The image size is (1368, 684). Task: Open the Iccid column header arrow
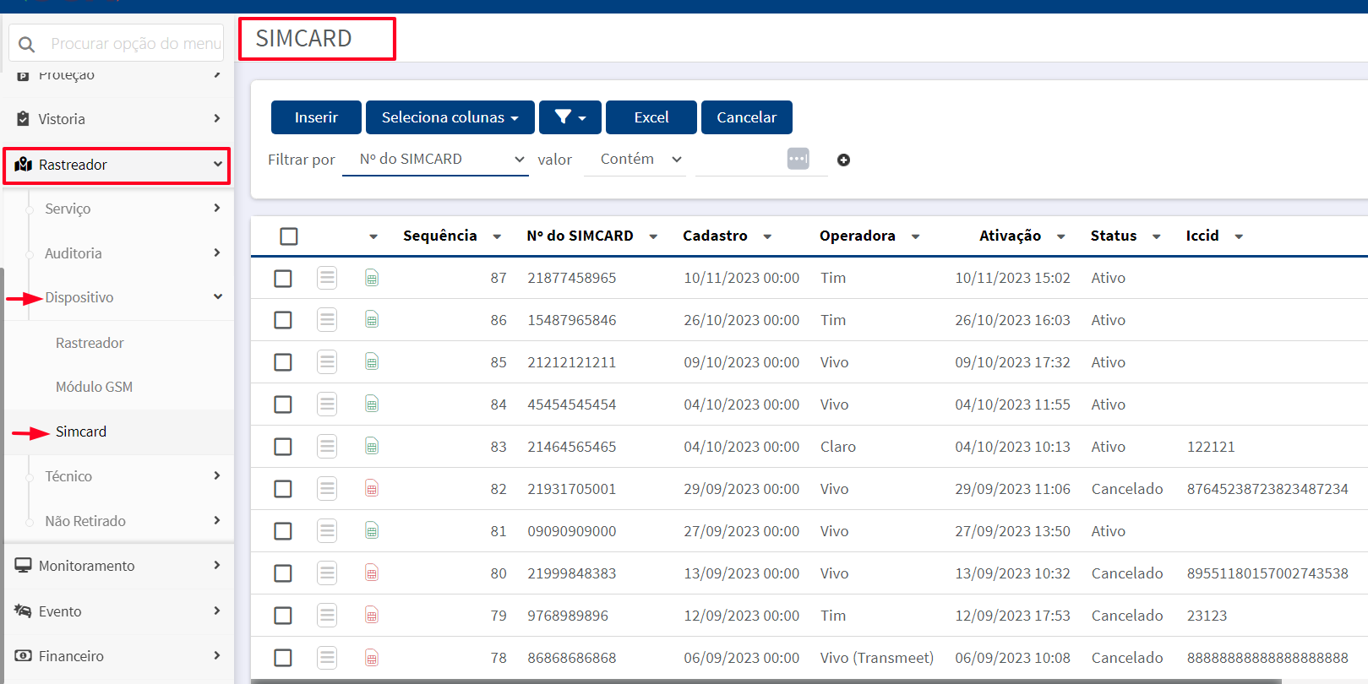point(1239,236)
